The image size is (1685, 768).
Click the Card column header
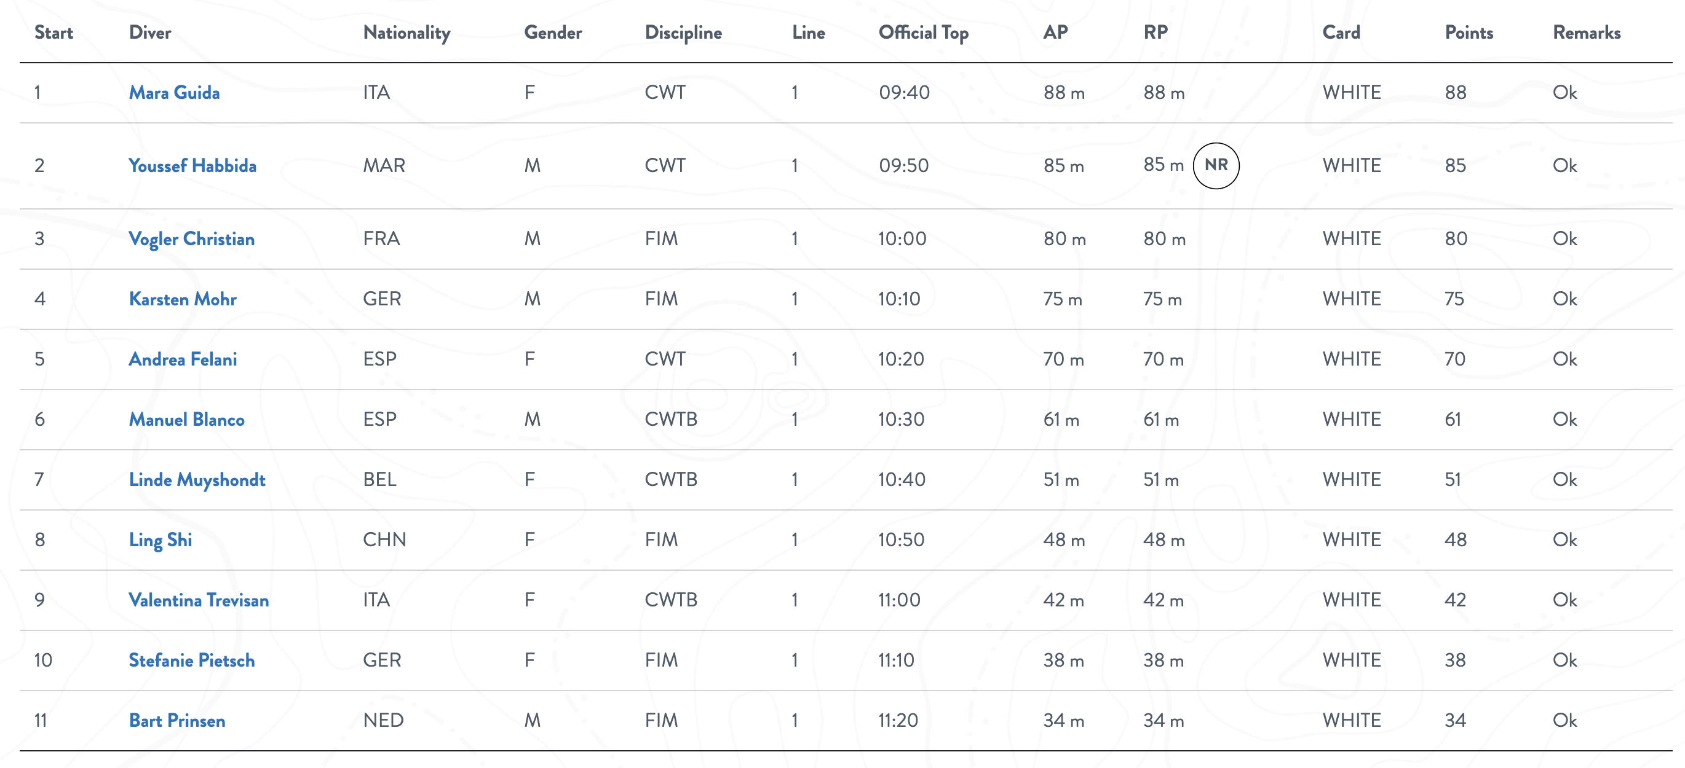coord(1341,33)
